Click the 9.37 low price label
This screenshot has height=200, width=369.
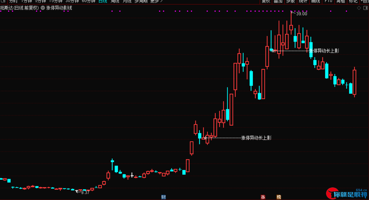pos(85,193)
